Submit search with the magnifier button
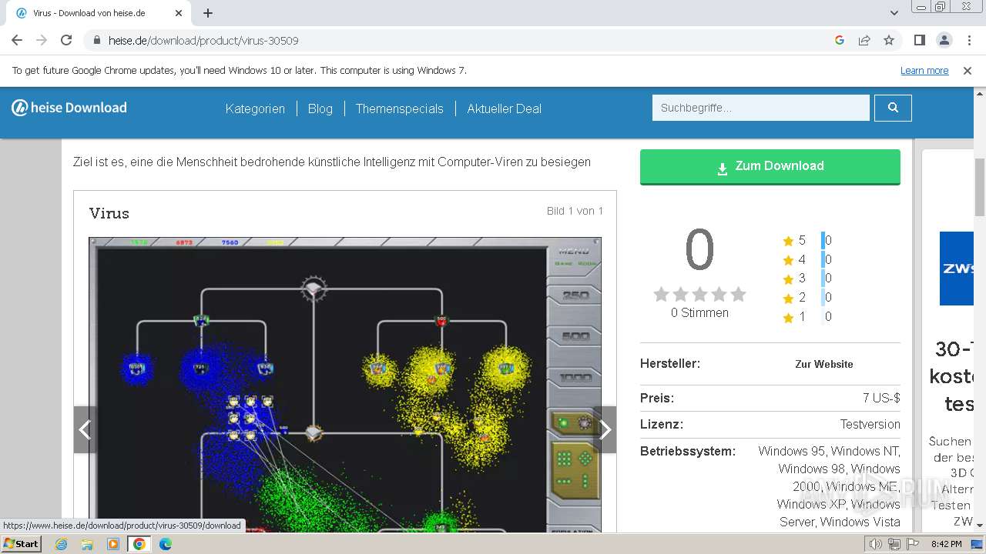The height and width of the screenshot is (554, 986). [x=893, y=108]
